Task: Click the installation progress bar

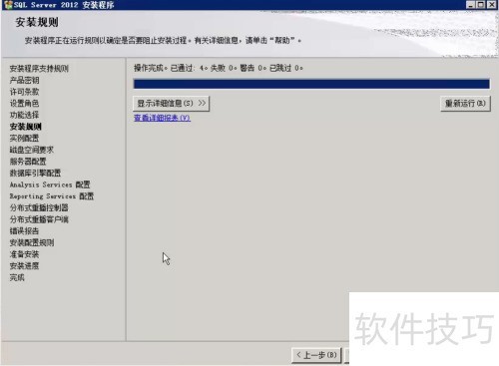Action: [311, 84]
